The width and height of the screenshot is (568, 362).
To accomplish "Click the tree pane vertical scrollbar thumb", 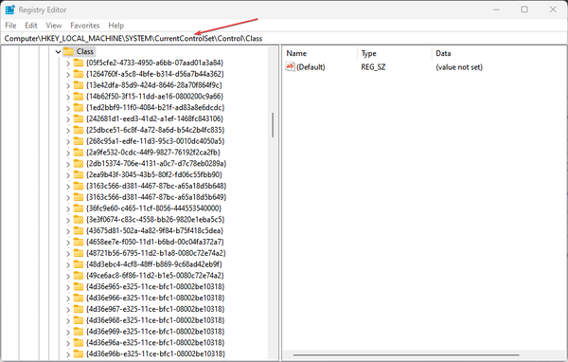I will click(x=273, y=125).
